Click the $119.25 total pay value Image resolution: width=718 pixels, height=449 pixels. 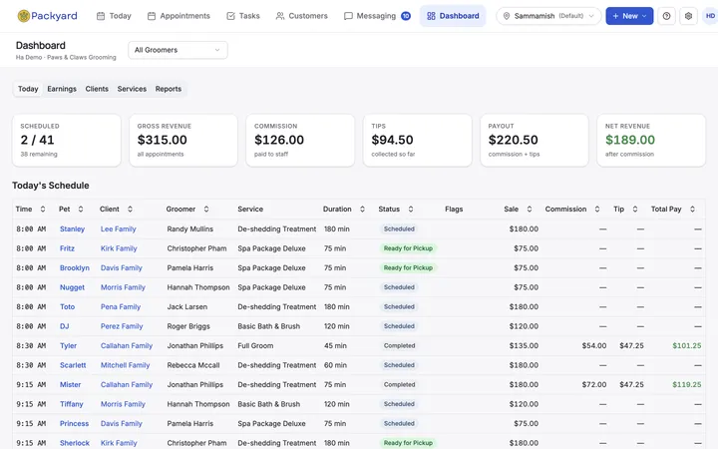coord(686,385)
